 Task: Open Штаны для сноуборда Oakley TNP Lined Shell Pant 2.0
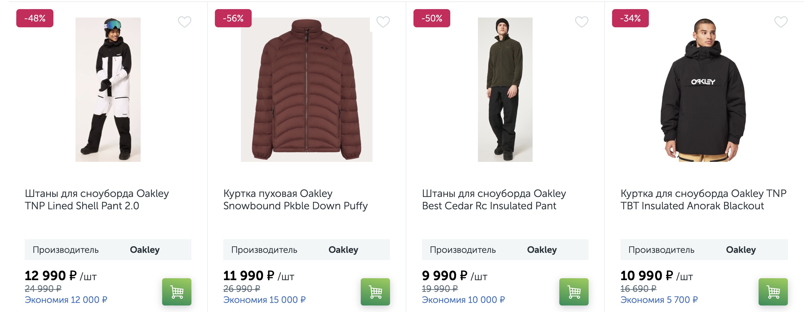pos(97,200)
